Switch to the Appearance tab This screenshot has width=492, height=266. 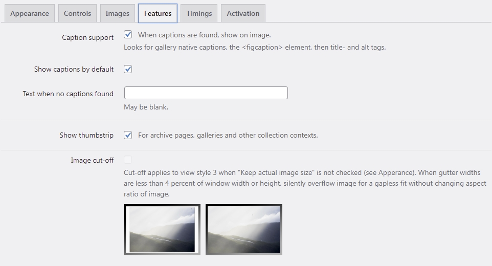click(x=30, y=13)
